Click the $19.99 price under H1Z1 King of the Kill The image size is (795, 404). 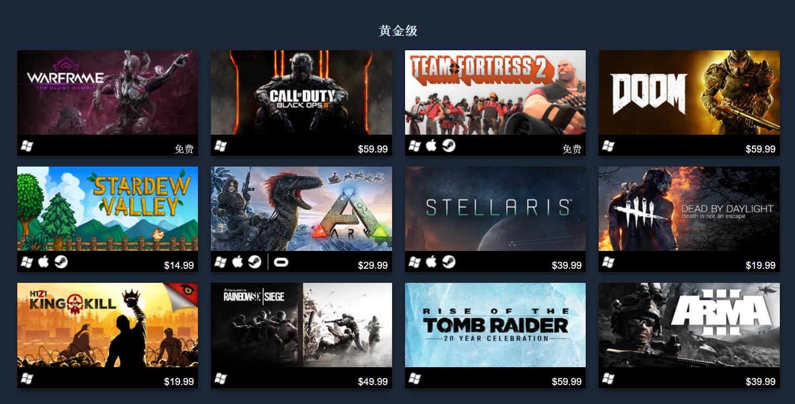tap(179, 382)
